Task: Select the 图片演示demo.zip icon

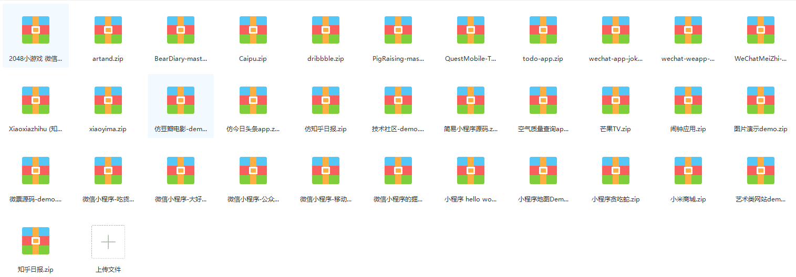Action: pyautogui.click(x=761, y=100)
